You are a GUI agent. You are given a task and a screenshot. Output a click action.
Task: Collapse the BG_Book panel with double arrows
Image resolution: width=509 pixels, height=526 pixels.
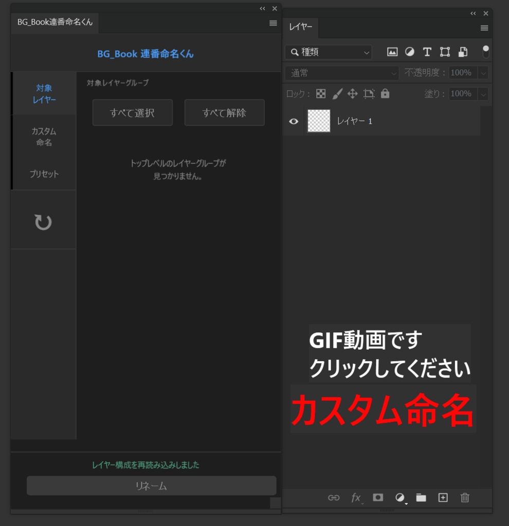click(x=262, y=8)
